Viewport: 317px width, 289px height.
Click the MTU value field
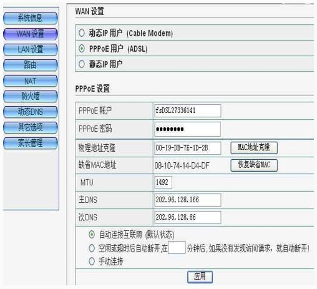pyautogui.click(x=163, y=182)
